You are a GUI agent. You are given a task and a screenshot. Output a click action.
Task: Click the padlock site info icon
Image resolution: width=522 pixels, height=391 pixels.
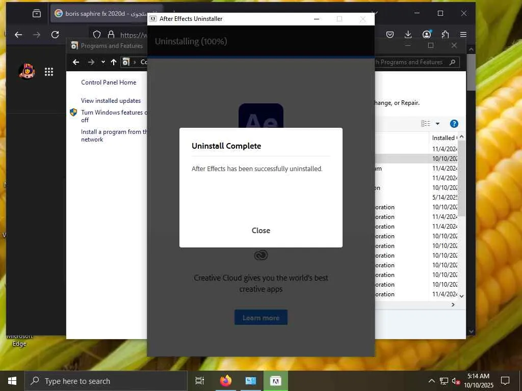111,35
